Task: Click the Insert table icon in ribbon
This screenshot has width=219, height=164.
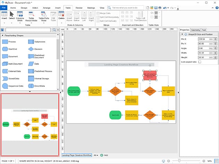Action: (4, 16)
